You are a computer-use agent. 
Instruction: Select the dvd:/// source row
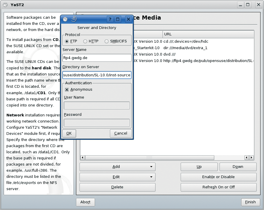[x=193, y=54]
